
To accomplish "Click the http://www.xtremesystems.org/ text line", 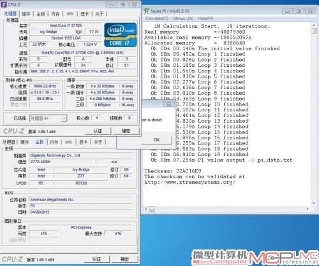I will coord(190,182).
